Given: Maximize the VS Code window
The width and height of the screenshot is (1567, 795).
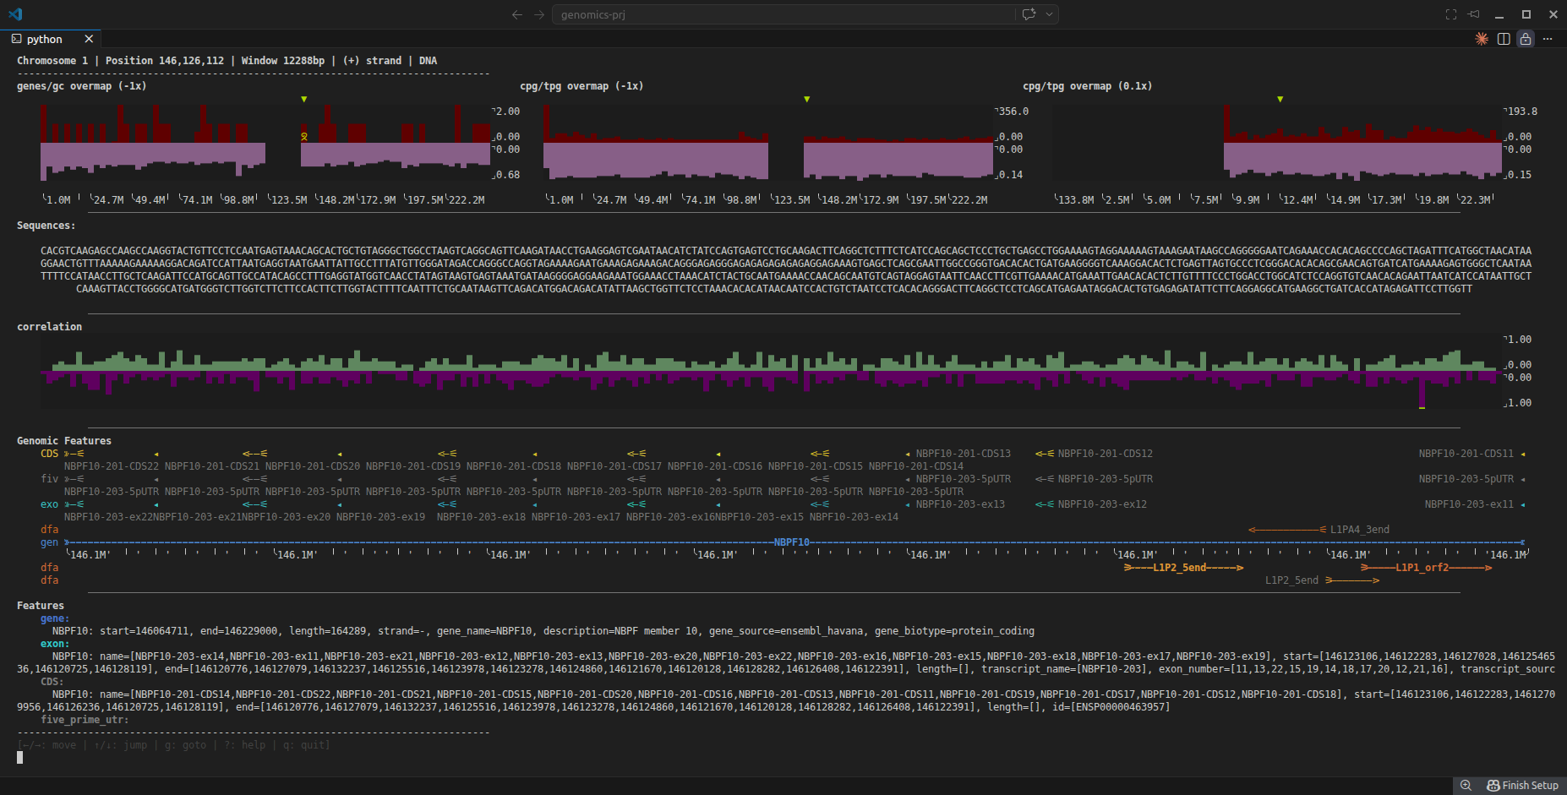Looking at the screenshot, I should tap(1526, 14).
